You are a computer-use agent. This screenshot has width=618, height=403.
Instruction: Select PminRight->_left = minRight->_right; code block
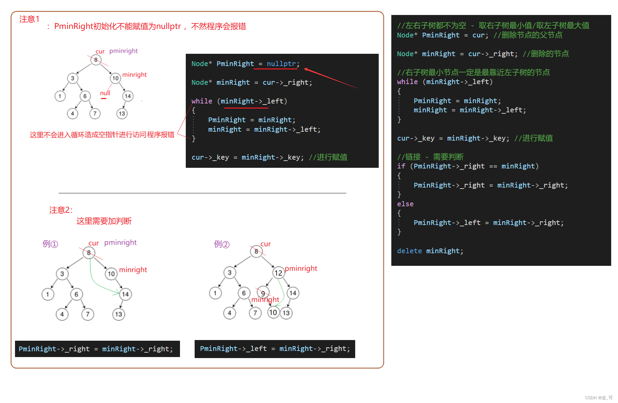click(x=275, y=349)
